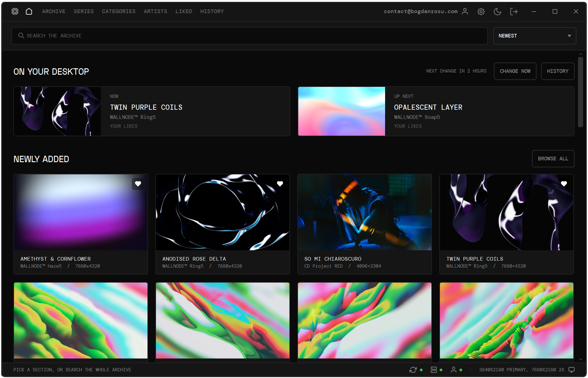This screenshot has width=588, height=378.
Task: Go to the Home icon
Action: [x=29, y=11]
